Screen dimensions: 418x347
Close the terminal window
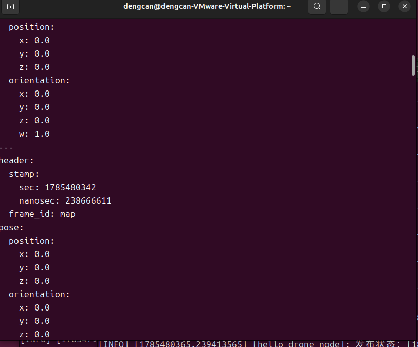click(x=405, y=6)
